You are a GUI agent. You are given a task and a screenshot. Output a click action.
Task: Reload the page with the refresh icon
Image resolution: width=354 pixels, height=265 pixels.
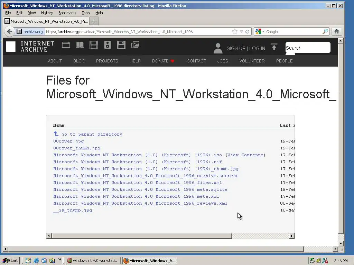point(248,31)
